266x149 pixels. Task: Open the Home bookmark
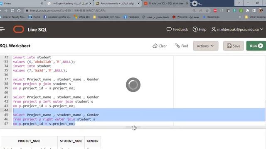[34, 17]
